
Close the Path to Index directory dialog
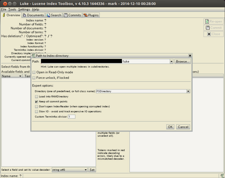point(190,55)
